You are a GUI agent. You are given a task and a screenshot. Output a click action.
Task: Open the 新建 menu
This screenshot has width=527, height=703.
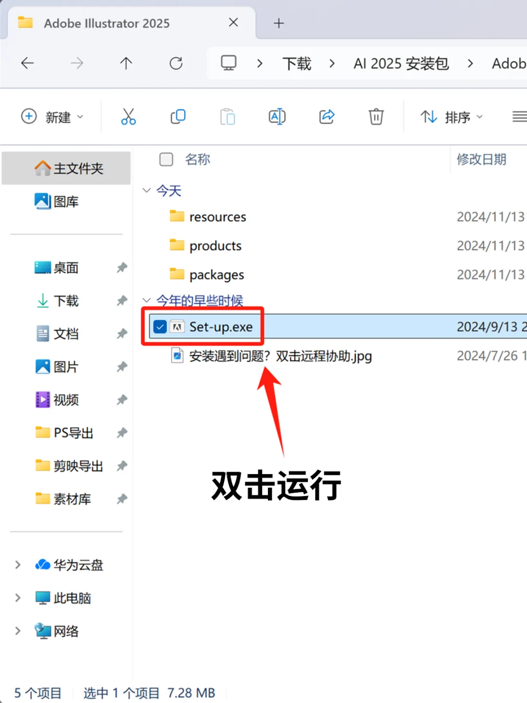tap(53, 117)
